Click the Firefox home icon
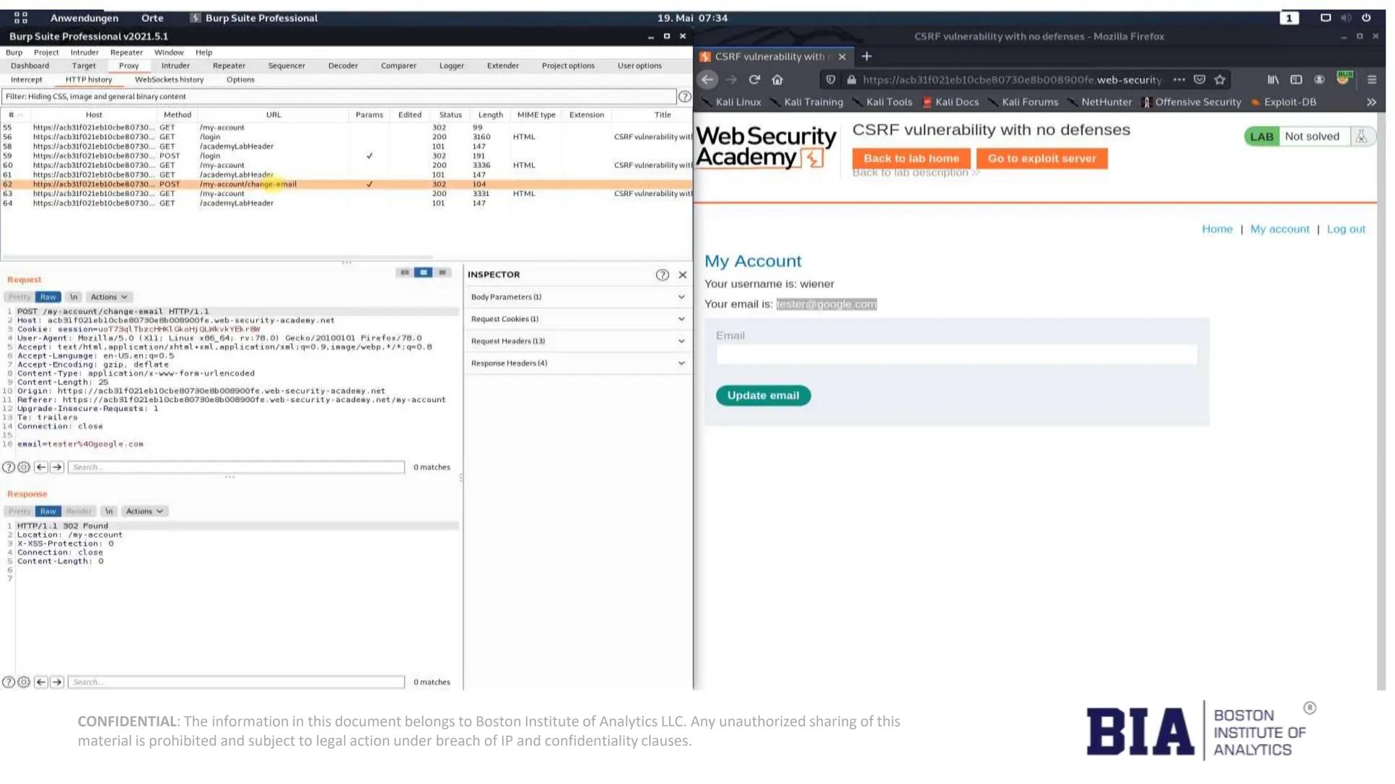The width and height of the screenshot is (1395, 784). [777, 80]
